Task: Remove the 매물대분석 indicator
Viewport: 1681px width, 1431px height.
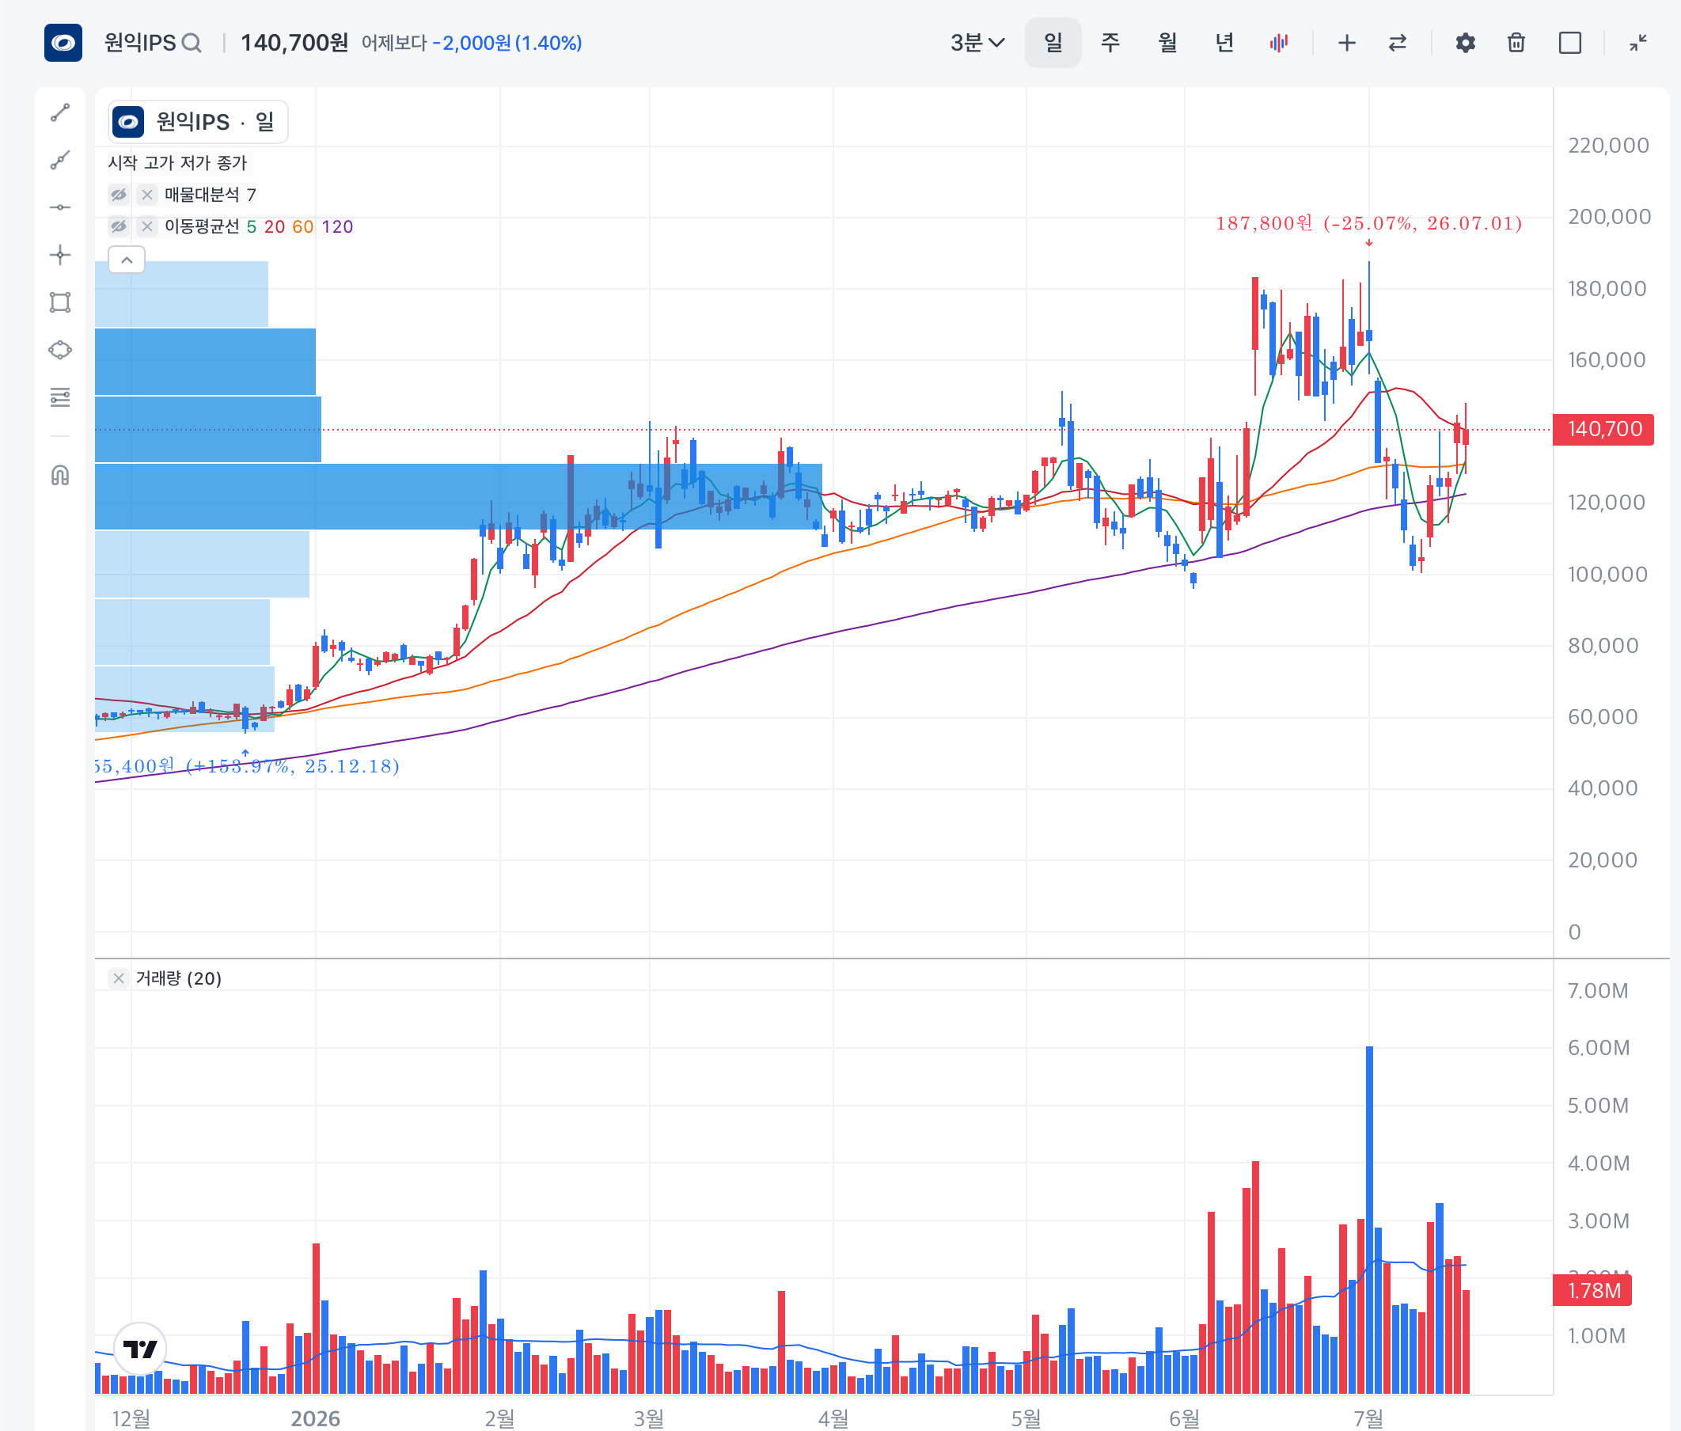Action: 147,195
